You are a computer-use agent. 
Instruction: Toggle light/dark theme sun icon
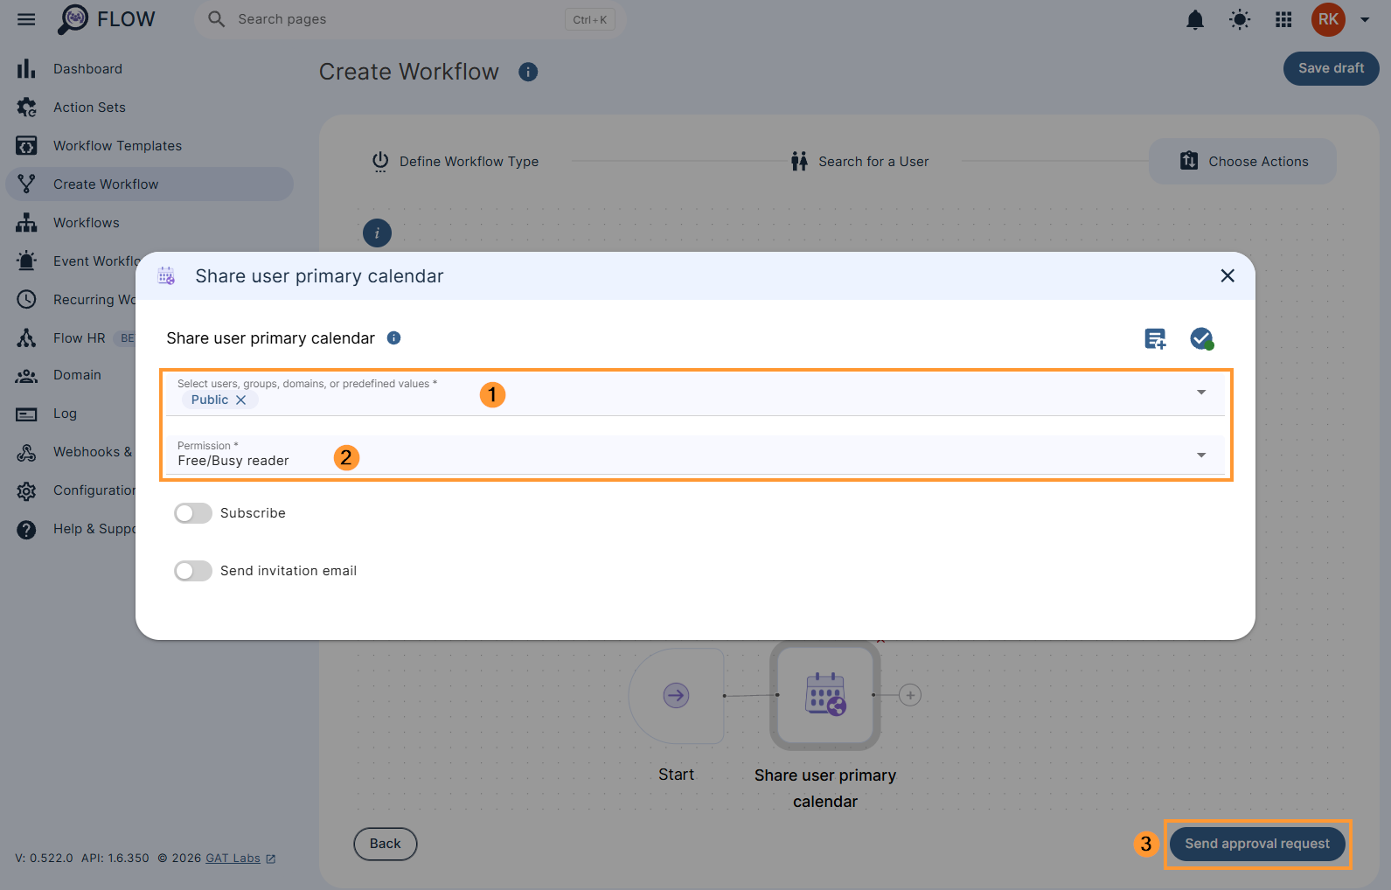(x=1239, y=19)
